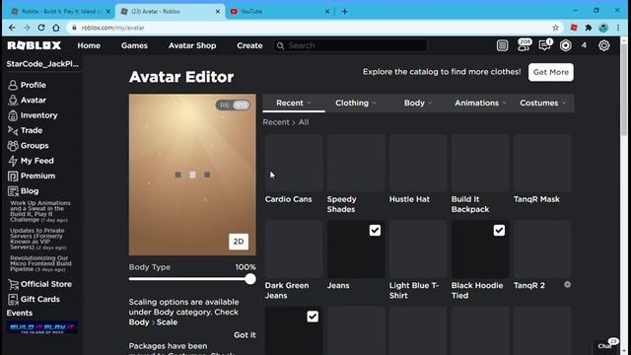Bookmark this page with the star icon
This screenshot has height=355, width=631.
pyautogui.click(x=555, y=28)
